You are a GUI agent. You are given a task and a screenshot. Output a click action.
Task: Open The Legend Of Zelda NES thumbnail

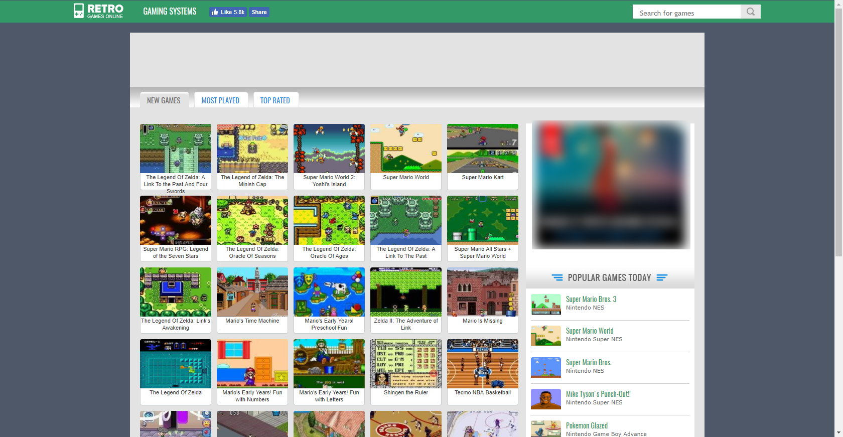(176, 364)
